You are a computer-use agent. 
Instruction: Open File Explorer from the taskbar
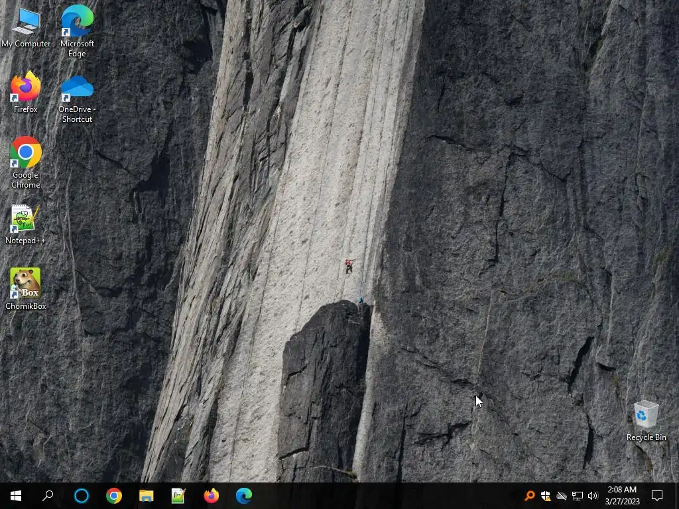[147, 496]
